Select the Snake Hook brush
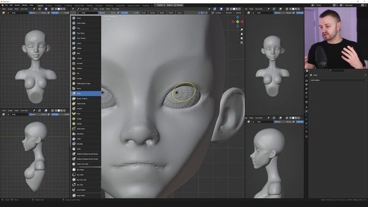The width and height of the screenshot is (368, 207). (x=86, y=103)
